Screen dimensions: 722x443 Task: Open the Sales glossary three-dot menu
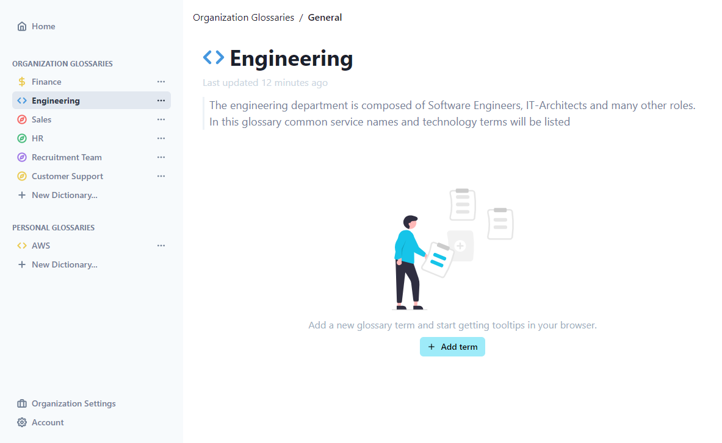tap(161, 119)
